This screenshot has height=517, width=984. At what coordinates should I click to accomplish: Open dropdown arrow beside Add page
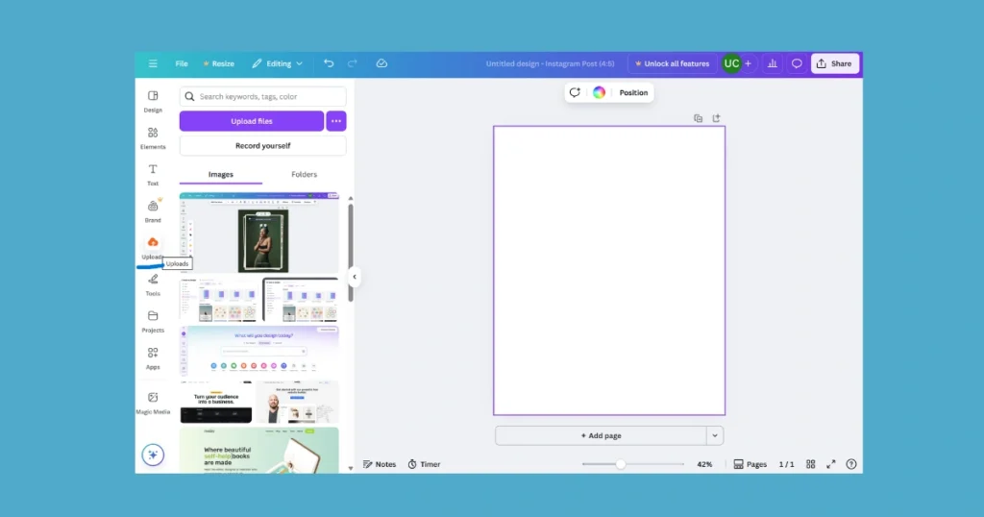(714, 435)
